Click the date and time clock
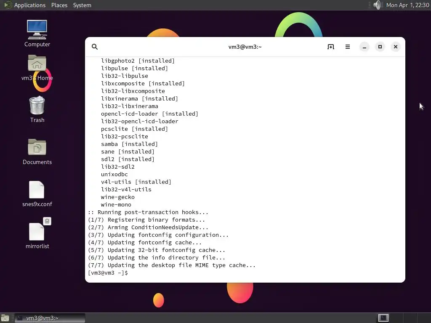This screenshot has height=323, width=431. [407, 5]
